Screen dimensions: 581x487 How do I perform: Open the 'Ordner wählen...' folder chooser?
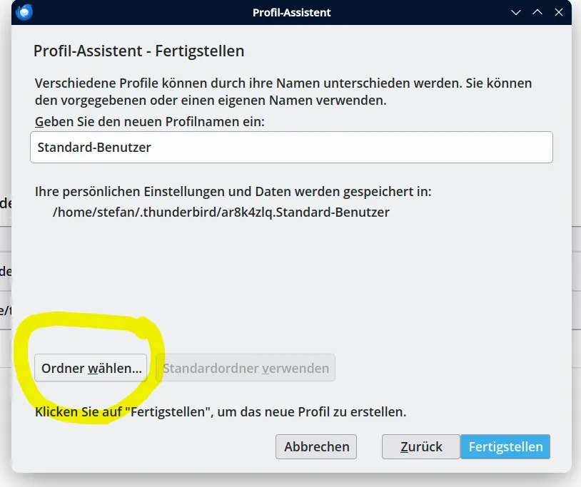click(x=91, y=368)
